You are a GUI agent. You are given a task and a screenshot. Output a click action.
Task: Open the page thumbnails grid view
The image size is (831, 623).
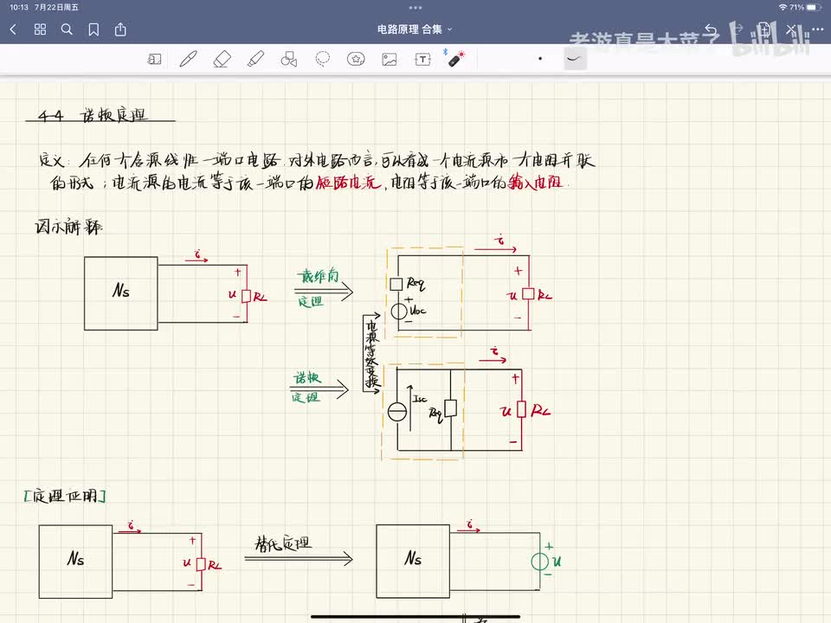point(41,29)
